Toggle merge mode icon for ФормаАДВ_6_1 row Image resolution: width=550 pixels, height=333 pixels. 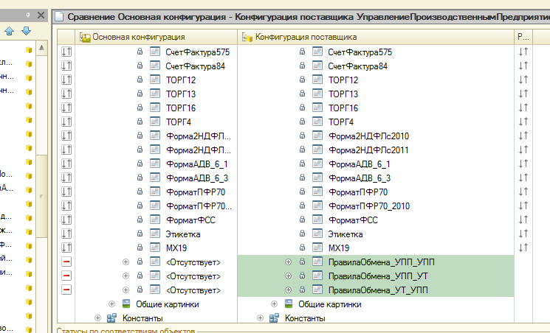pos(66,164)
